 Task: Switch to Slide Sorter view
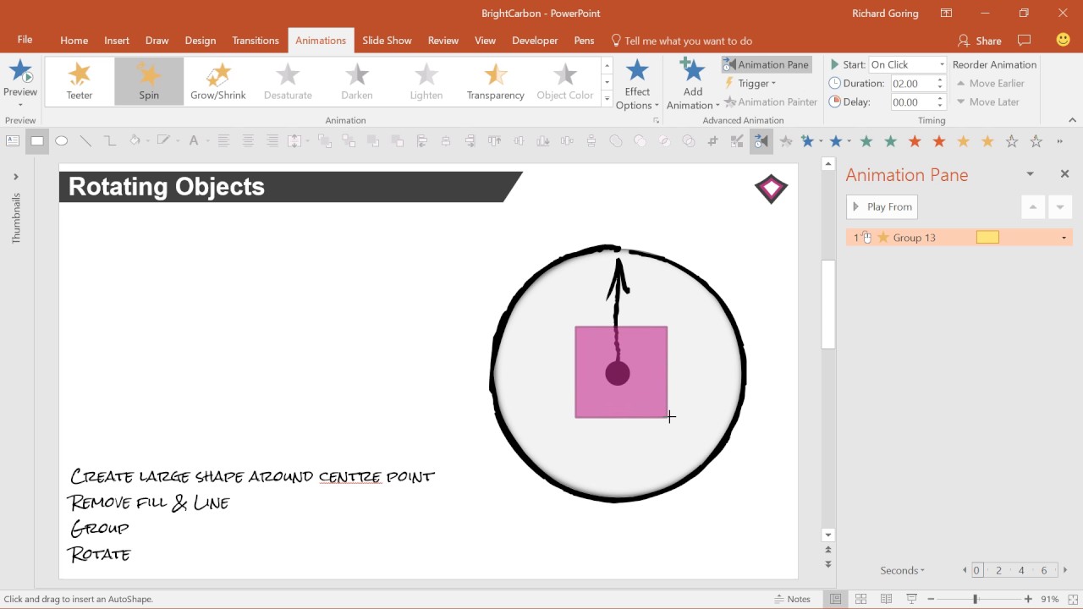tap(861, 599)
